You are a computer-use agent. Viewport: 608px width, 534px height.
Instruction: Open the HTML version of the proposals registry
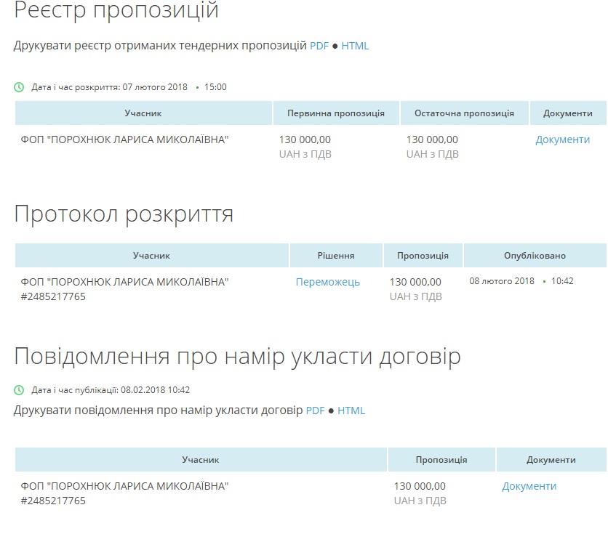point(355,46)
